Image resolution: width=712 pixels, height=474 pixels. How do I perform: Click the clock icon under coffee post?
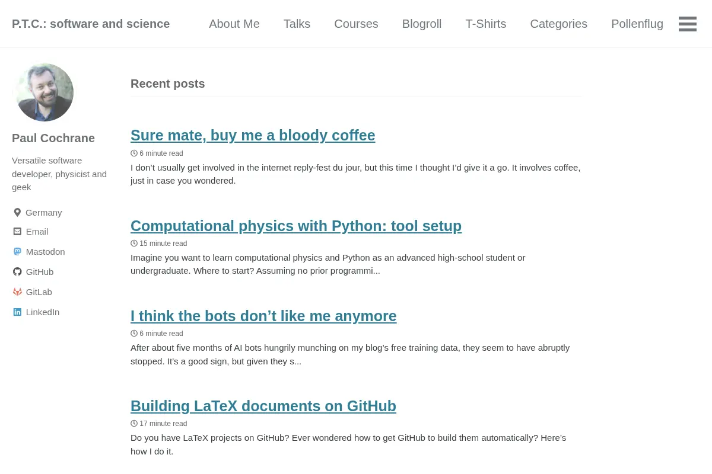tap(134, 153)
